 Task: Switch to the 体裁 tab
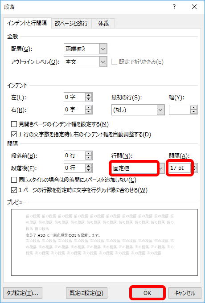103,24
